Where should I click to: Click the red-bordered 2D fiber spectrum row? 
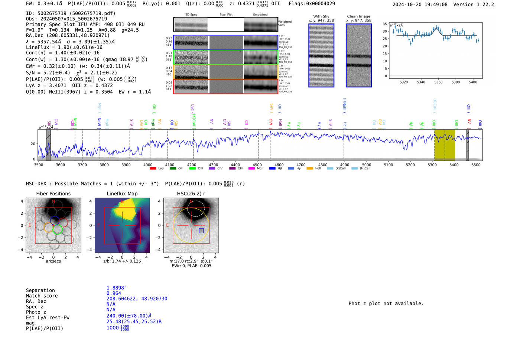226,86
